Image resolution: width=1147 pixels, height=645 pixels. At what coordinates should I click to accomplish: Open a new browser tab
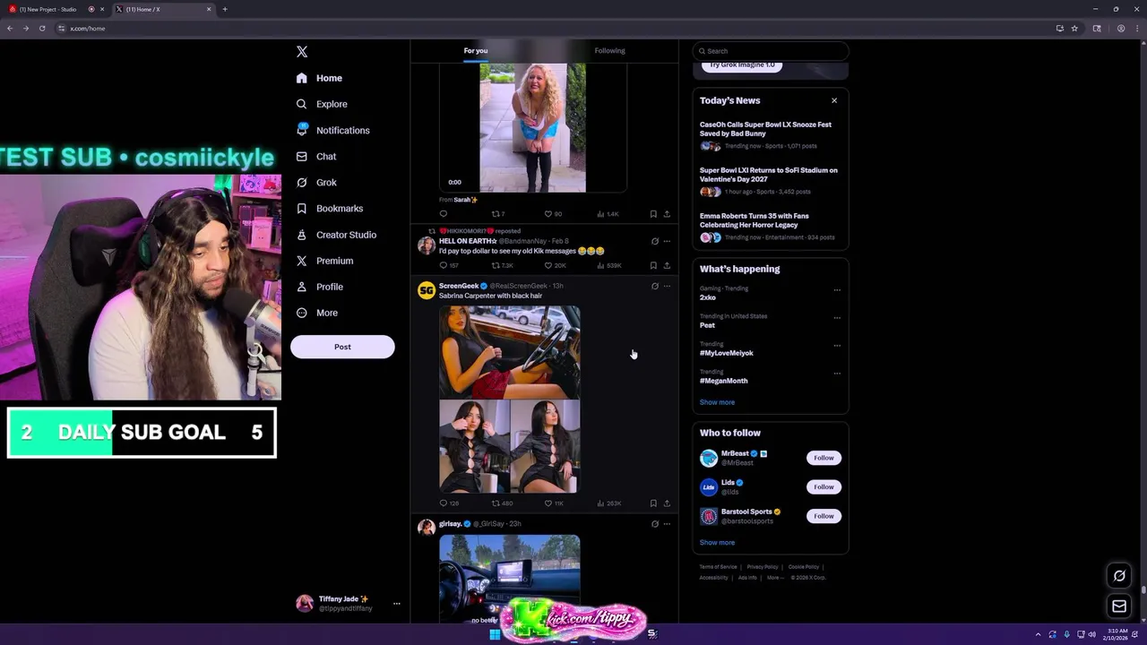(x=225, y=9)
